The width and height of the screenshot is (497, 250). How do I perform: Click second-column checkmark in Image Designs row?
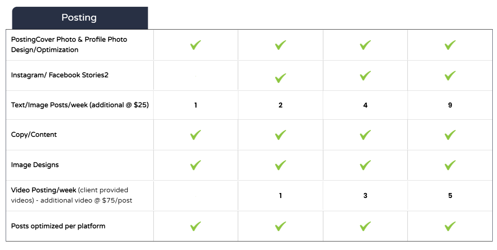click(280, 165)
